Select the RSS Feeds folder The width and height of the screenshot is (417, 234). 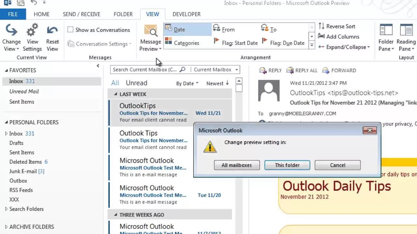pos(21,190)
